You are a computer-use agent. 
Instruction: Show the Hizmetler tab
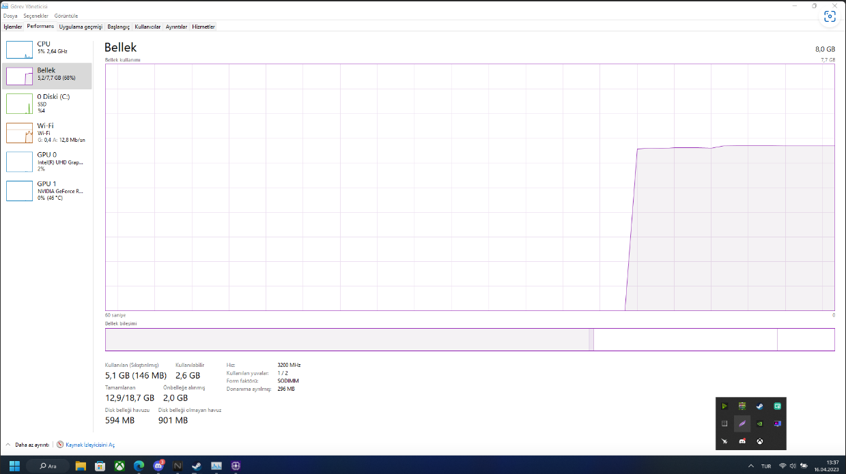(x=203, y=27)
